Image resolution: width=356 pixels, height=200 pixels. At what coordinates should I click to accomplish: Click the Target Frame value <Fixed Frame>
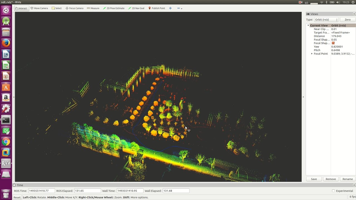(x=340, y=32)
